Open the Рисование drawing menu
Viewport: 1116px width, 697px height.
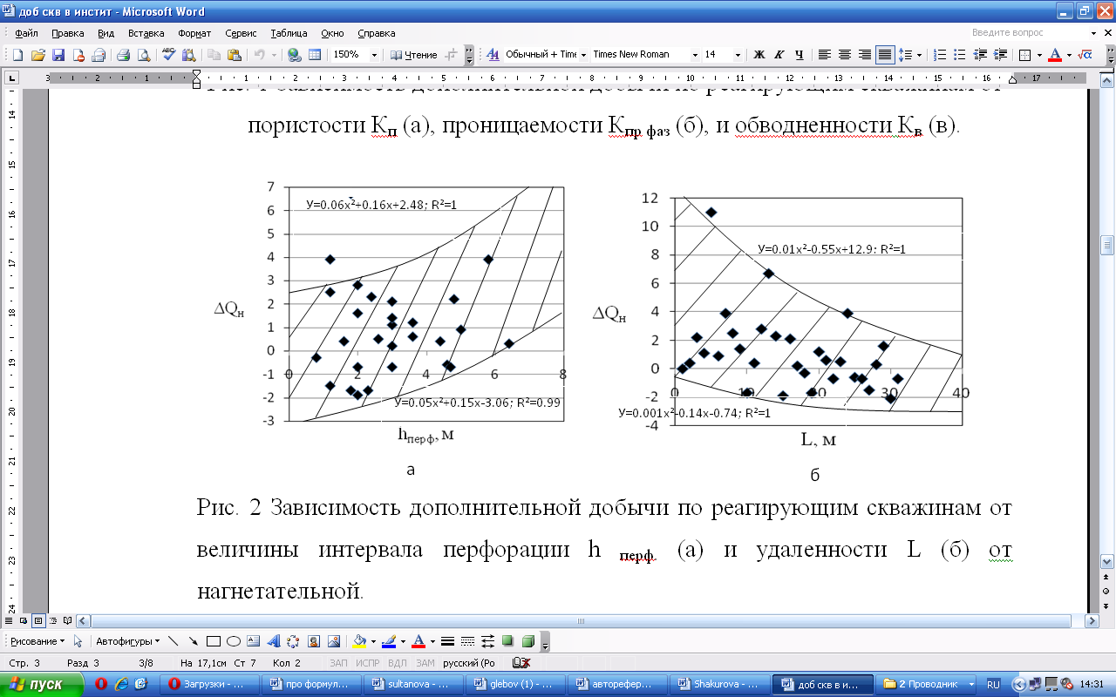pyautogui.click(x=37, y=641)
